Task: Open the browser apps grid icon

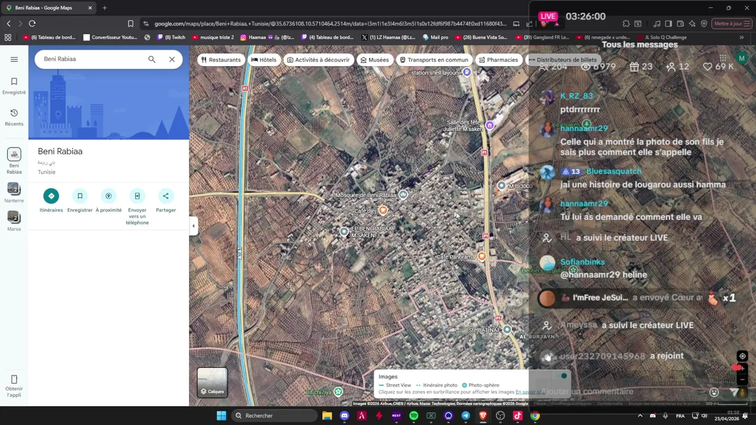Action: (x=8, y=37)
